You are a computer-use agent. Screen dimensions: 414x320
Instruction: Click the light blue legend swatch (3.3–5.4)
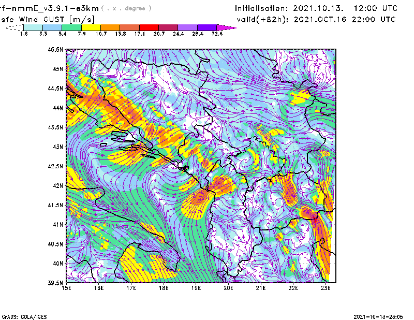52,27
